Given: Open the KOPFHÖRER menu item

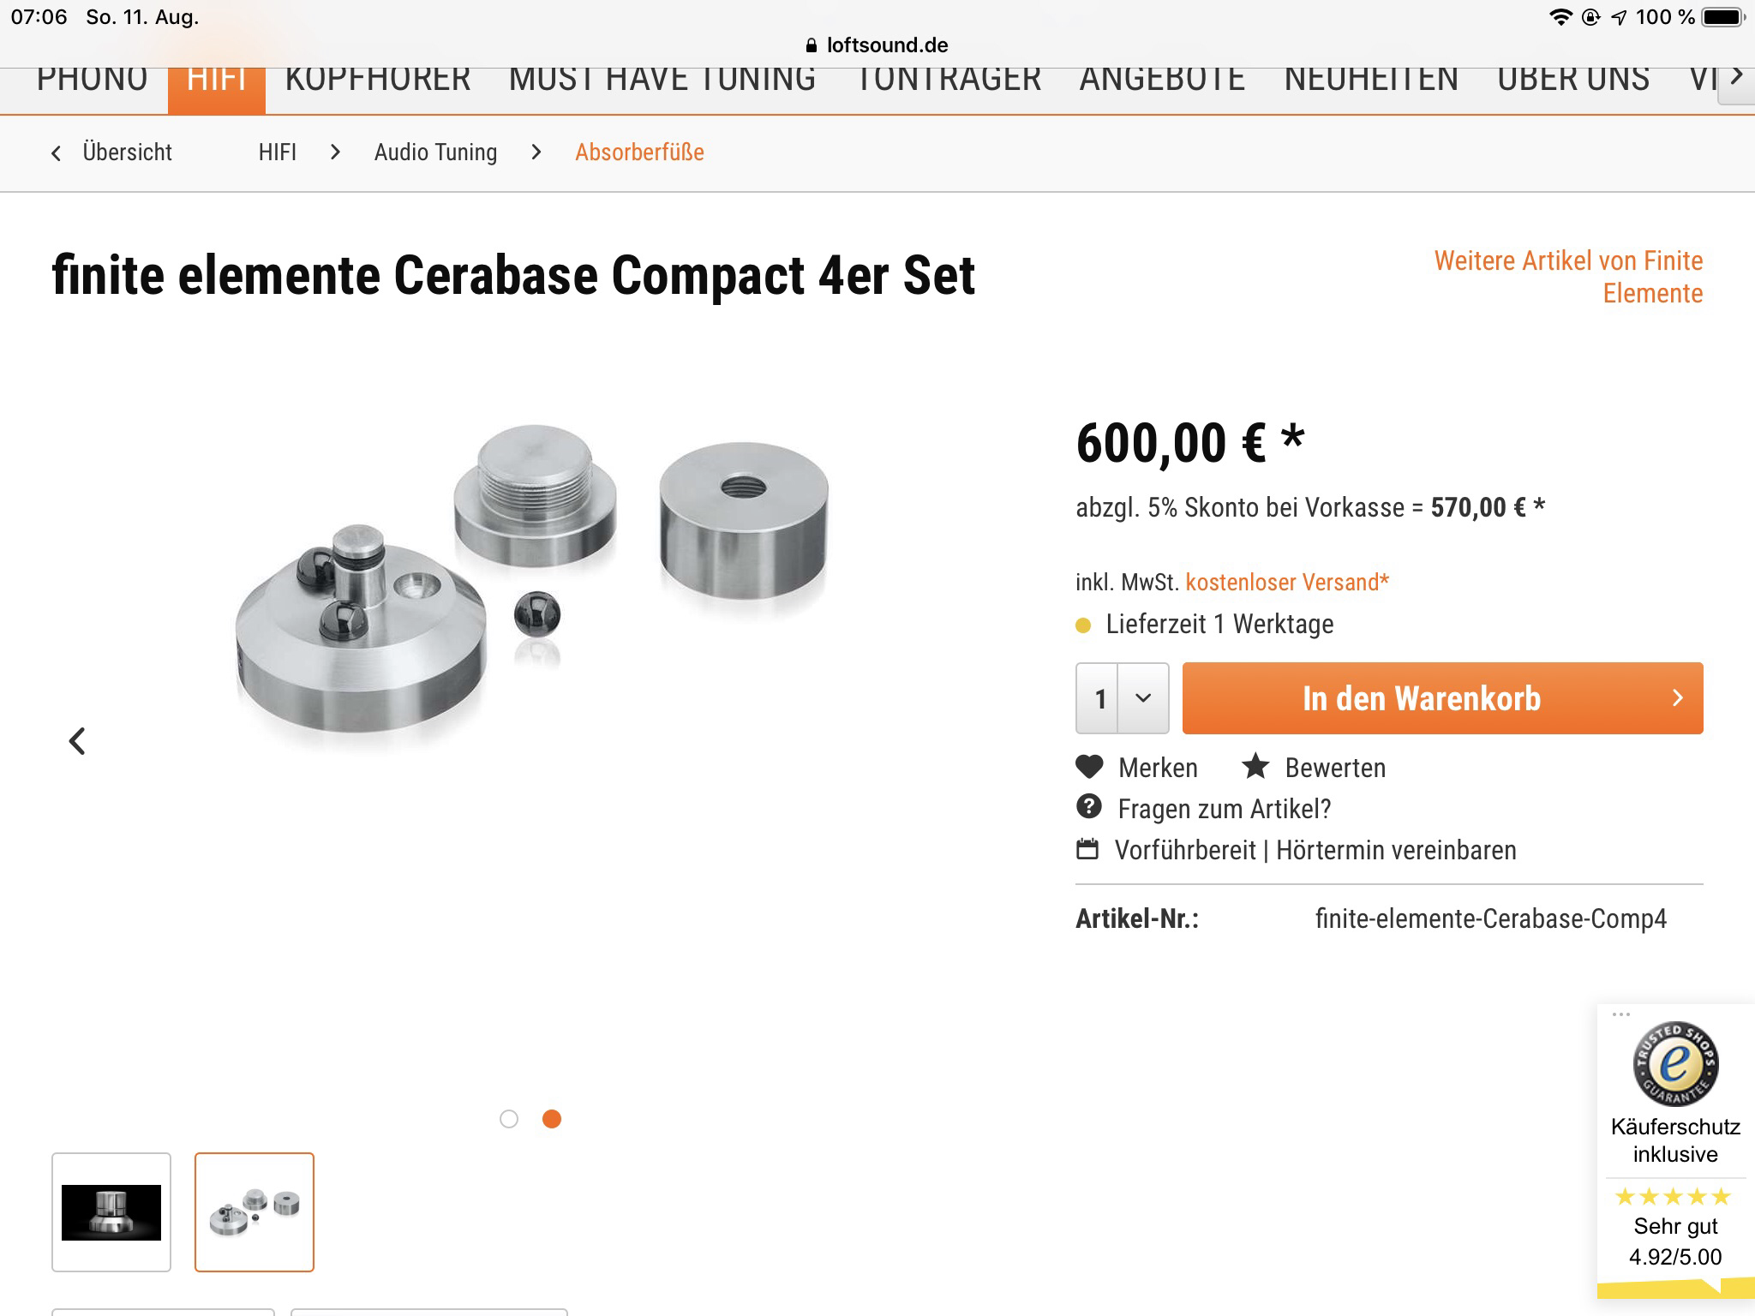Looking at the screenshot, I should point(378,80).
